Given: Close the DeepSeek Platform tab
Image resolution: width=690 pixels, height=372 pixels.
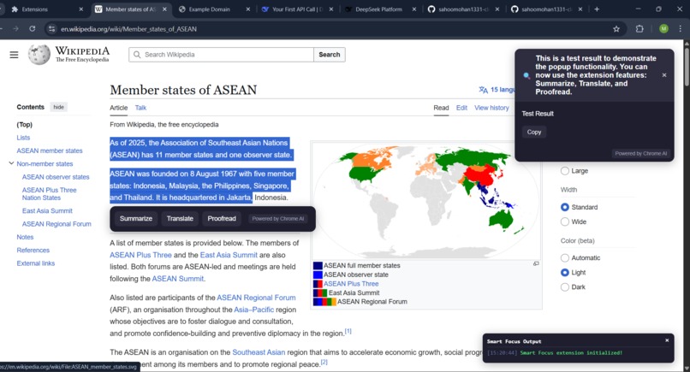Looking at the screenshot, I should pyautogui.click(x=414, y=9).
